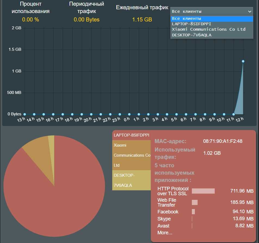Choose LAPTOP-8SIFDPPI from the dropdown list
This screenshot has height=243, width=259.
191,24
